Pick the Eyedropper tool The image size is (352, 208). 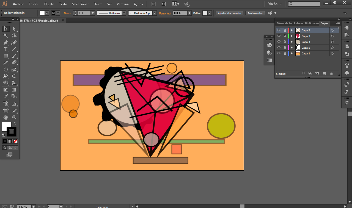point(5,96)
